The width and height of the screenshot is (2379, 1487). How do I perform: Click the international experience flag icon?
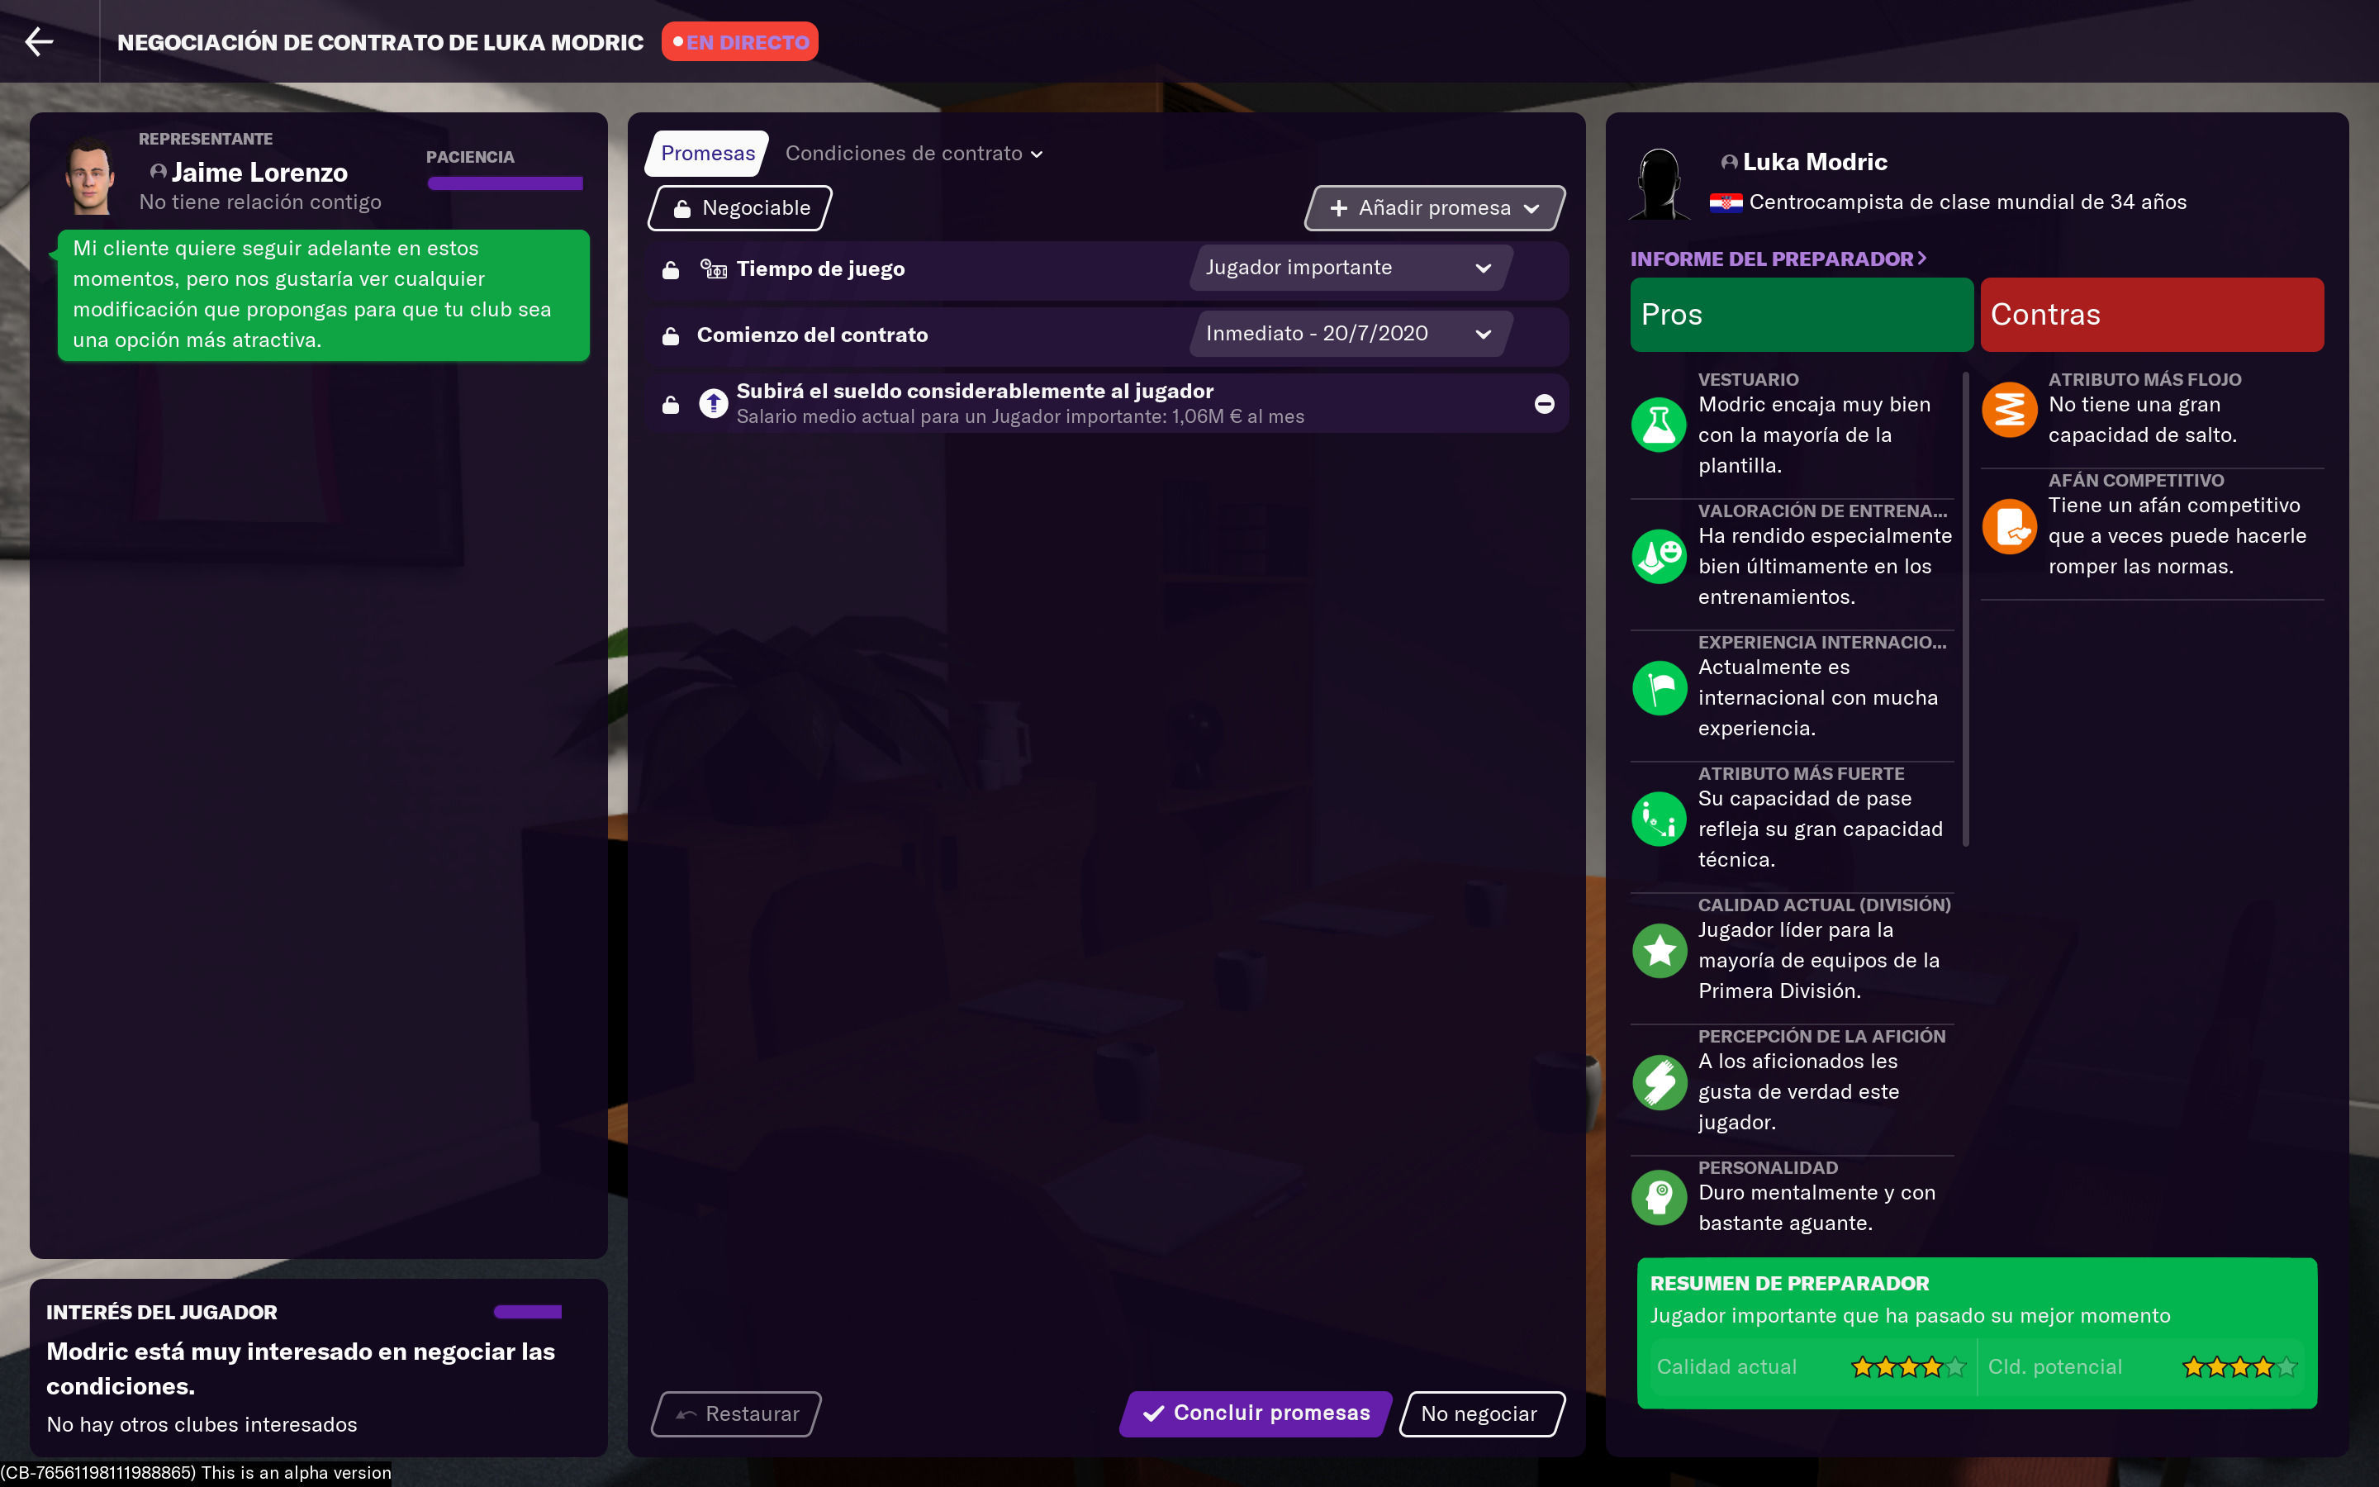(1660, 687)
